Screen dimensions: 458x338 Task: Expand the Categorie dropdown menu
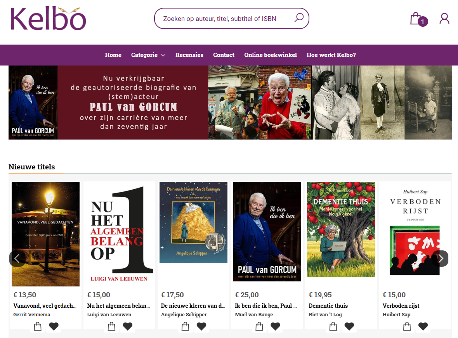148,55
